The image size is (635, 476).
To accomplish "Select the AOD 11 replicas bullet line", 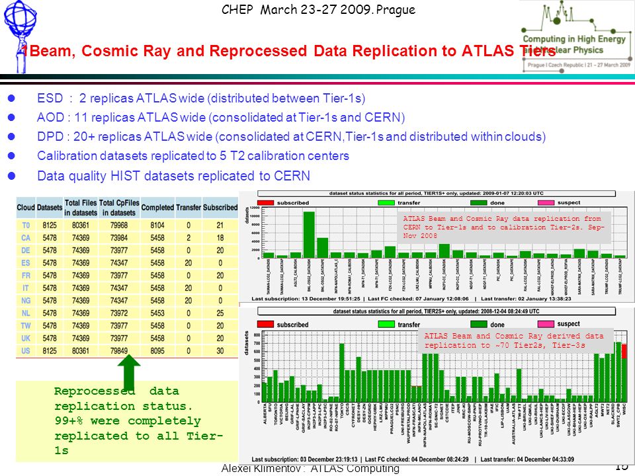I will pyautogui.click(x=221, y=118).
